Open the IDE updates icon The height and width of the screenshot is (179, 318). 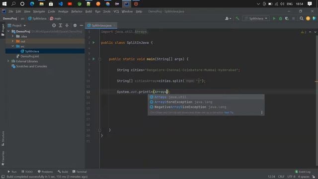point(308,18)
